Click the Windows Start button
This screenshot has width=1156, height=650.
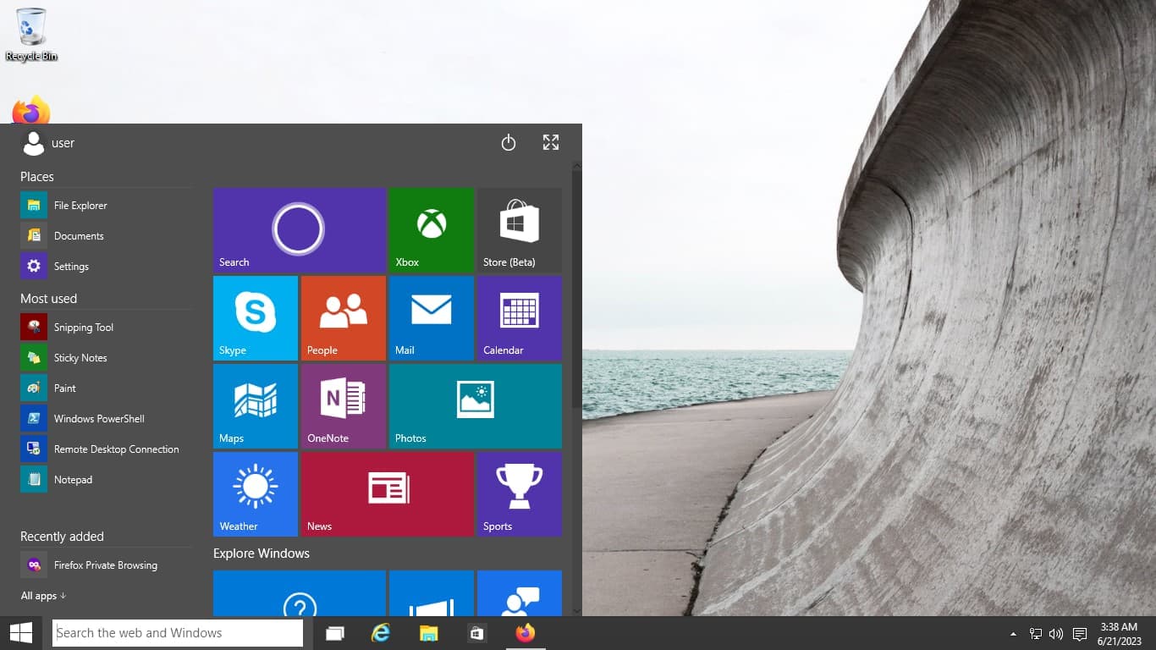21,633
